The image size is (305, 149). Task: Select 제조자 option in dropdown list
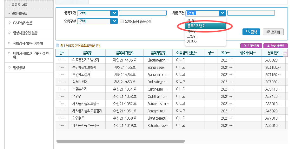pos(206,41)
